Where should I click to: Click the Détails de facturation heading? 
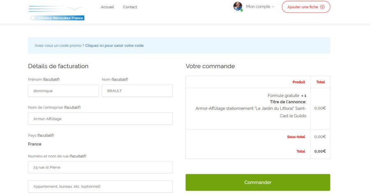coord(58,66)
